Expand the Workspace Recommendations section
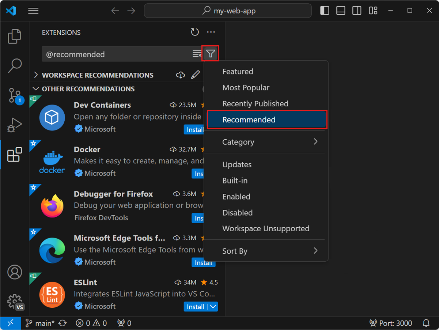Screen dimensions: 439x330 click(36, 75)
